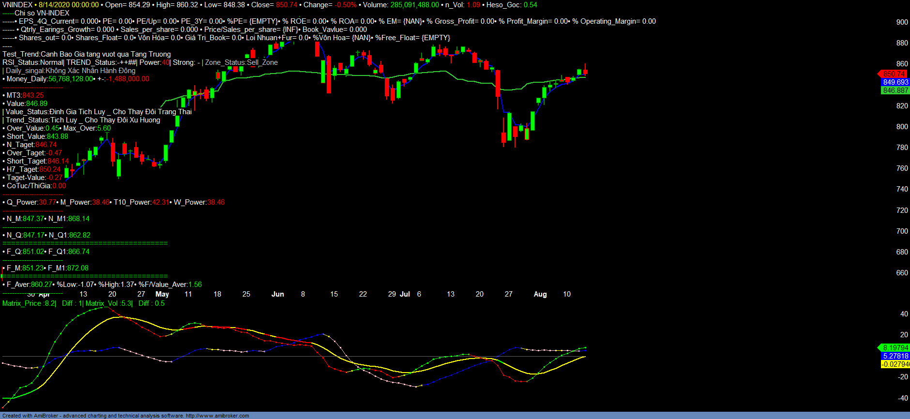Click the red 850.74 close price tag
This screenshot has width=910, height=419.
click(894, 74)
